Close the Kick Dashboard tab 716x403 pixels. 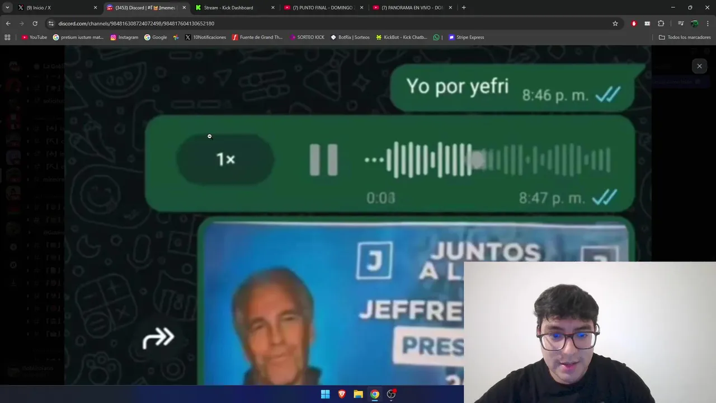[273, 8]
